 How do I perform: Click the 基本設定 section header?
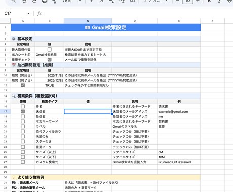point(106,39)
